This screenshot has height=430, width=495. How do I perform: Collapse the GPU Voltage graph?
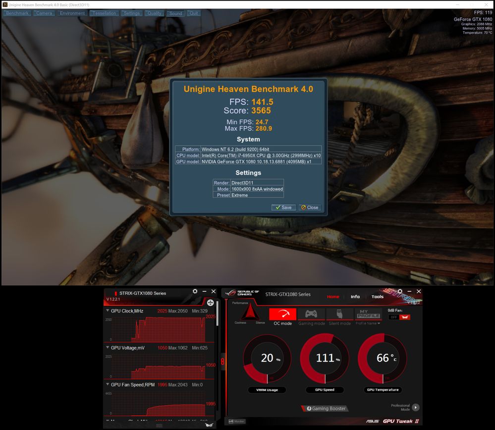[x=108, y=348]
